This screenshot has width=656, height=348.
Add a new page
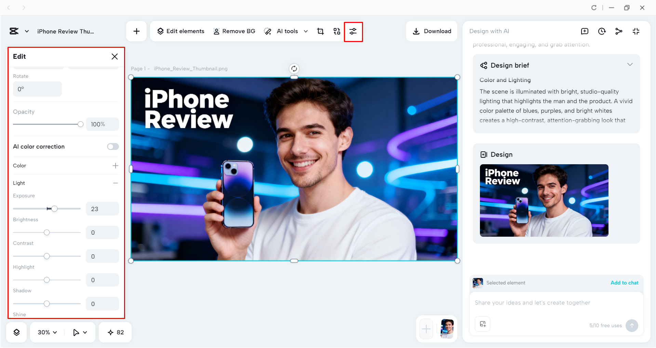pos(426,329)
